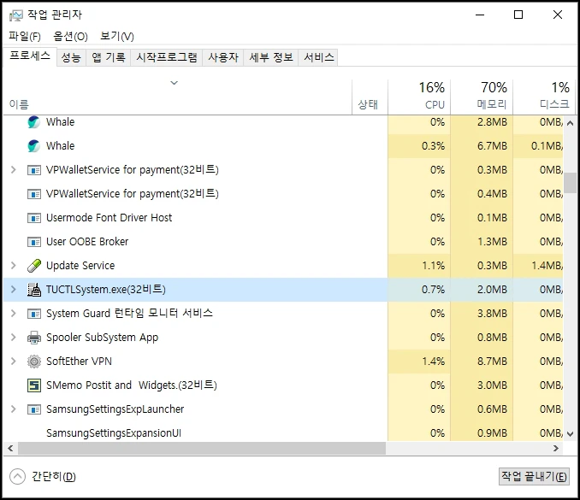The height and width of the screenshot is (500, 580).
Task: Expand the System Guard 런타임 모니터 서비스 row
Action: (x=14, y=314)
